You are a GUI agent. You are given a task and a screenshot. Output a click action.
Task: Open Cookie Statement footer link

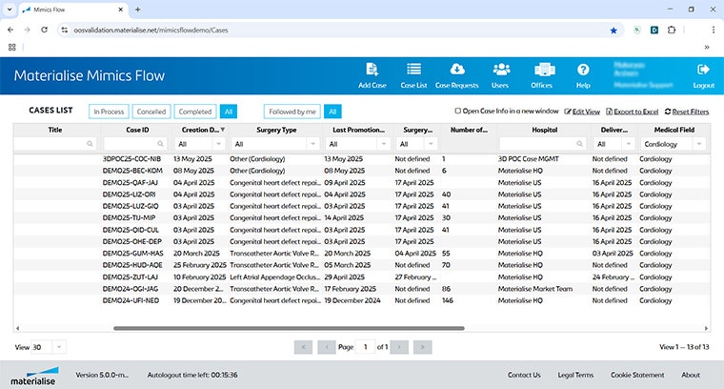coord(637,375)
